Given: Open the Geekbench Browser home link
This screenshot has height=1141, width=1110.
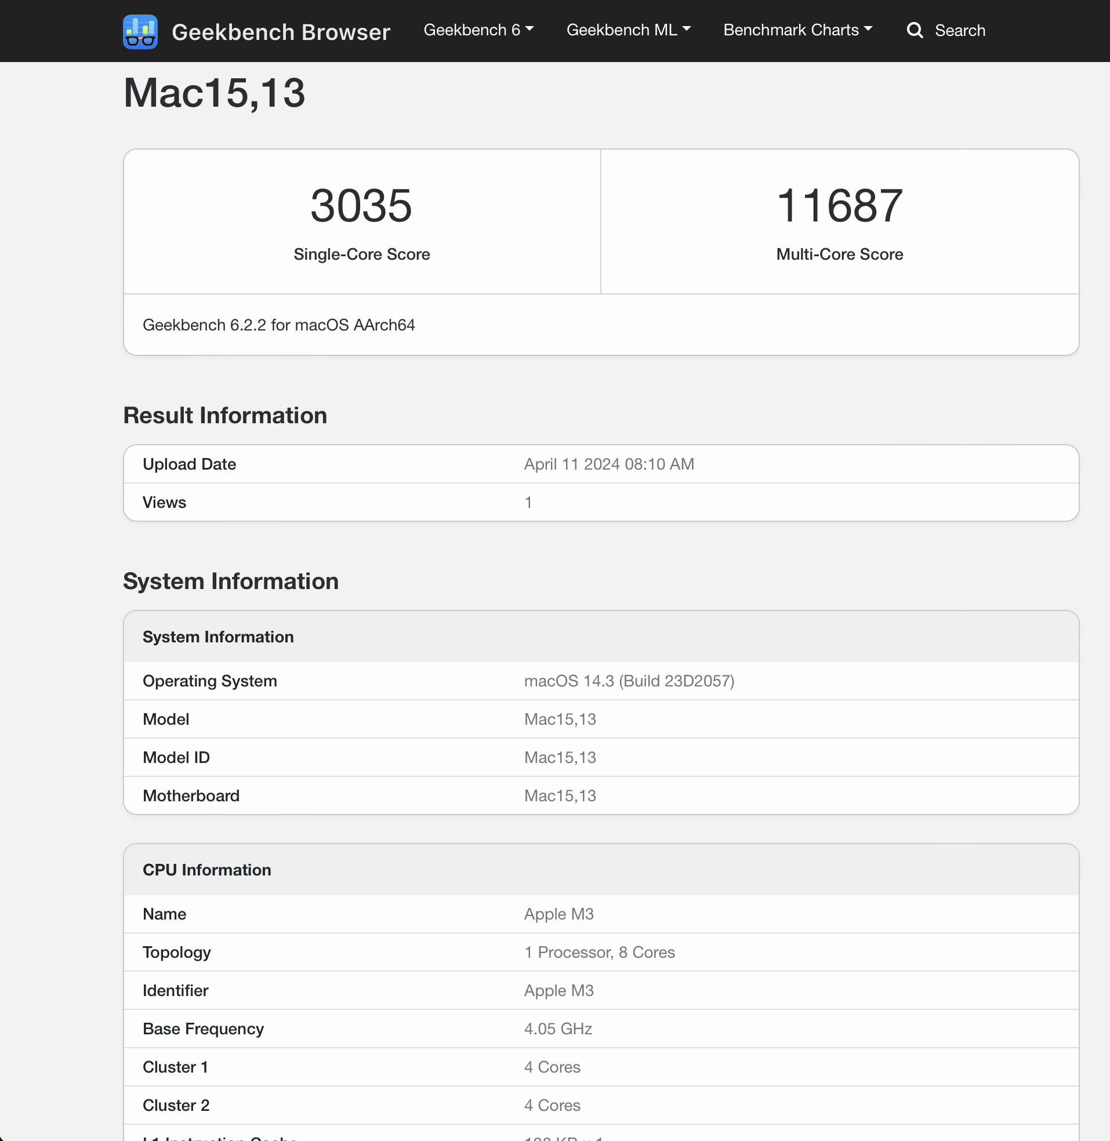Looking at the screenshot, I should tap(281, 31).
